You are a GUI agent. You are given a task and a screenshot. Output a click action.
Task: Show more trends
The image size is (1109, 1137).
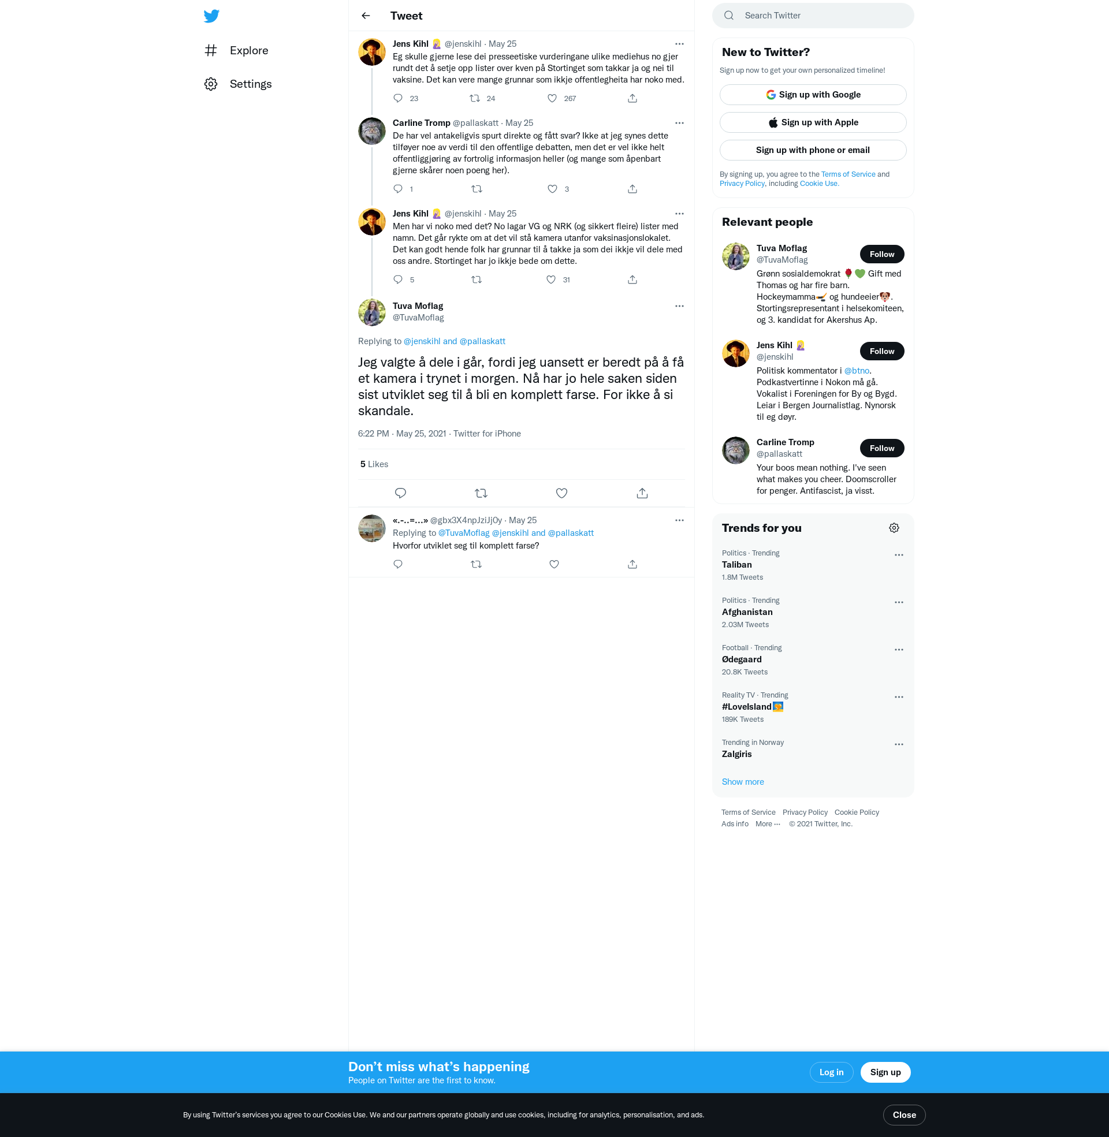tap(743, 782)
